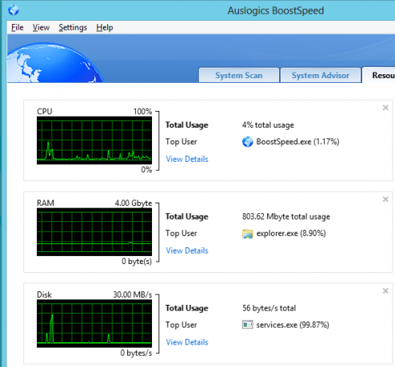Open View Details link for CPU
The width and height of the screenshot is (395, 367).
187,159
